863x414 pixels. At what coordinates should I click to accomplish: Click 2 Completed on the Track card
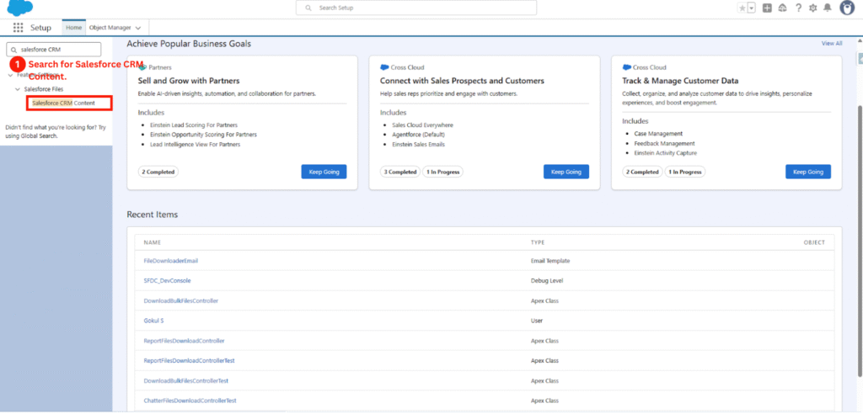(x=642, y=172)
